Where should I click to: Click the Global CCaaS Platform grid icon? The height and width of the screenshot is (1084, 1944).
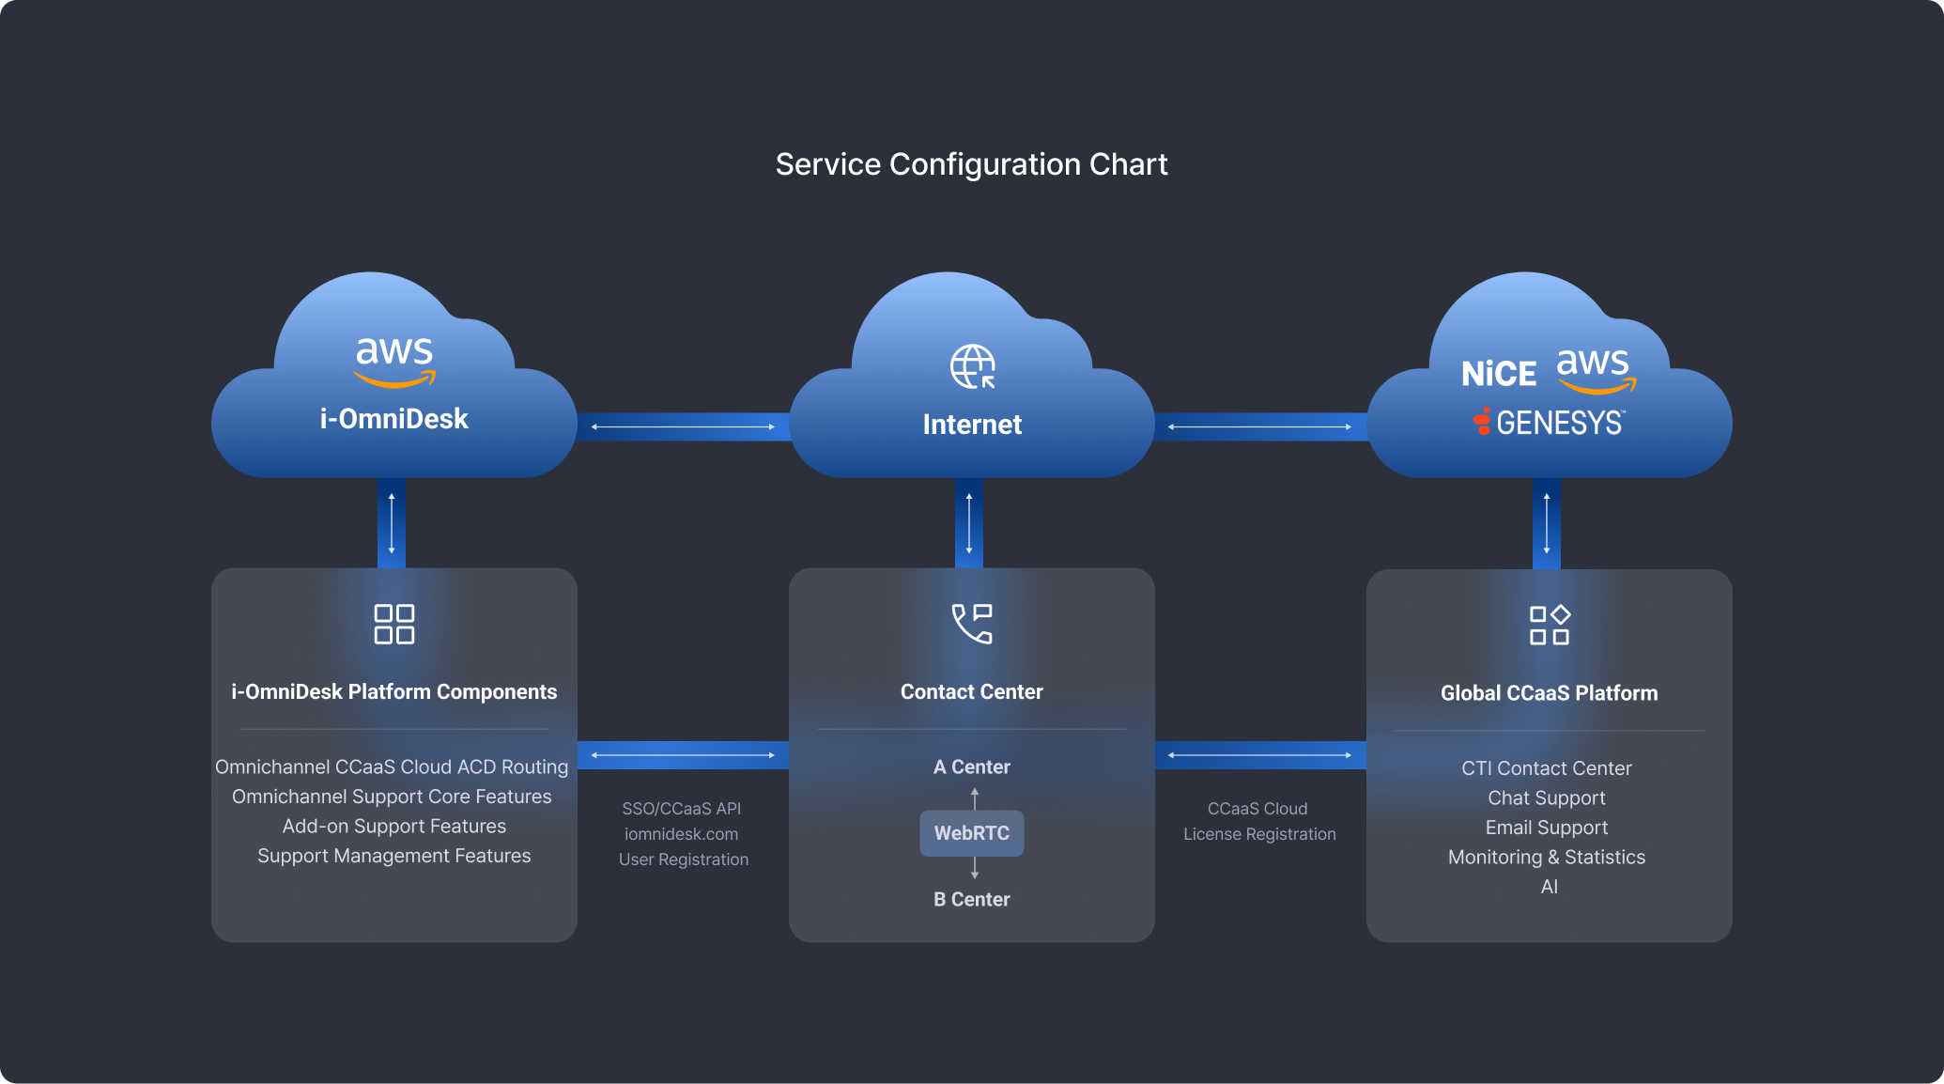click(1550, 625)
